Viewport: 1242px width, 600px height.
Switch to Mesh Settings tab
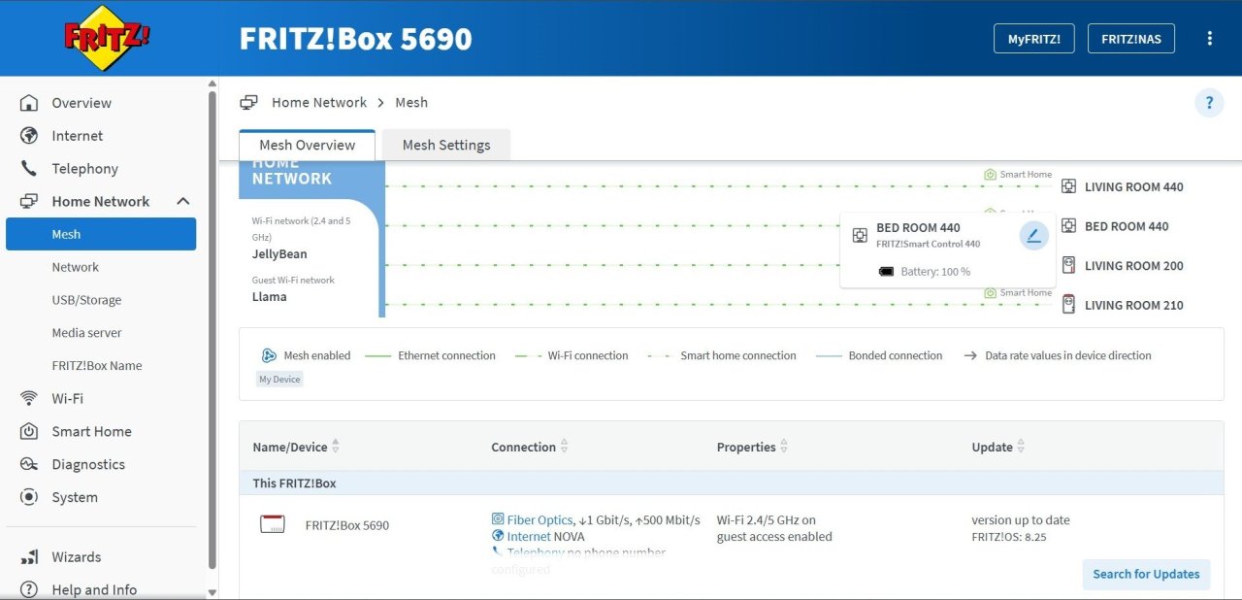pos(446,145)
